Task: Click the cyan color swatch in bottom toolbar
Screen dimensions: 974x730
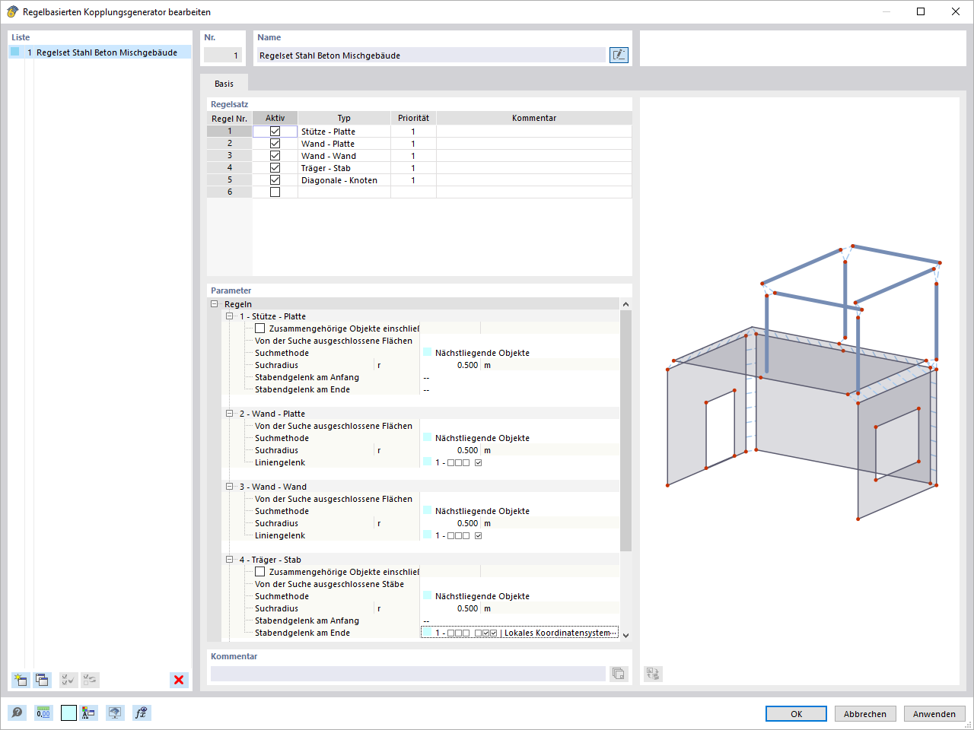Action: [x=68, y=713]
